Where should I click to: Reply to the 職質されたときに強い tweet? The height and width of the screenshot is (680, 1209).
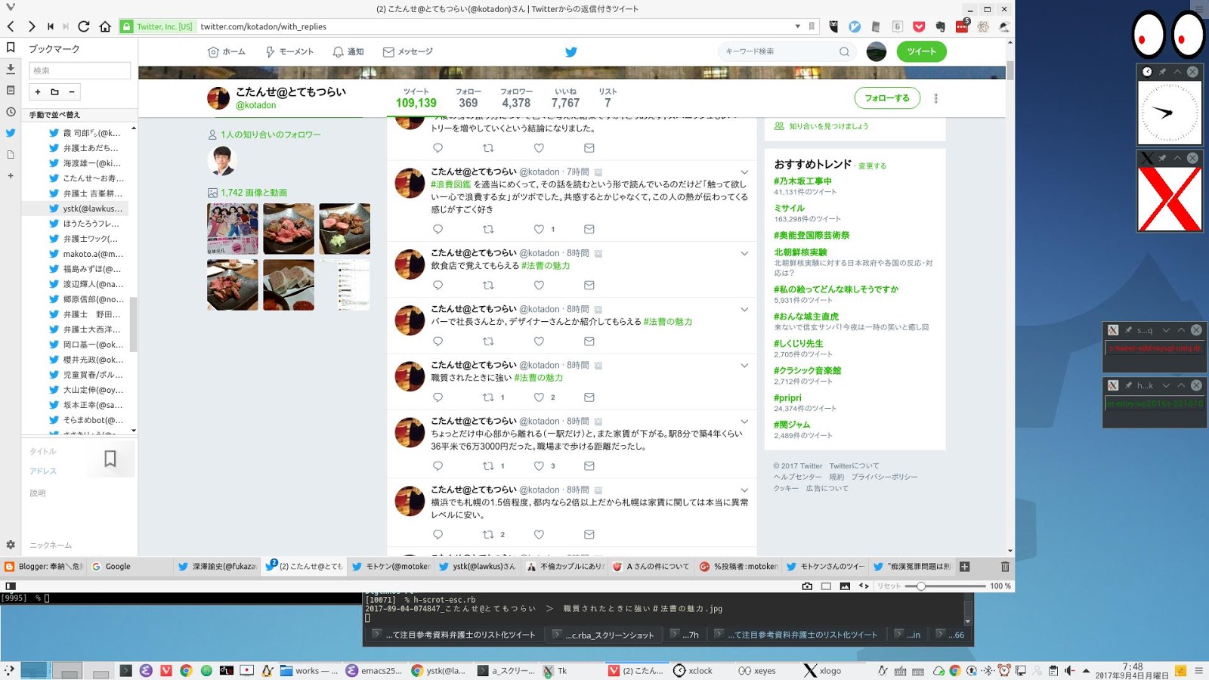point(438,397)
